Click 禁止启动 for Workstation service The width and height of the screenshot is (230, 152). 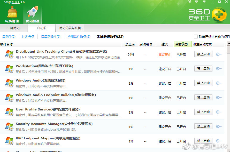(203, 69)
